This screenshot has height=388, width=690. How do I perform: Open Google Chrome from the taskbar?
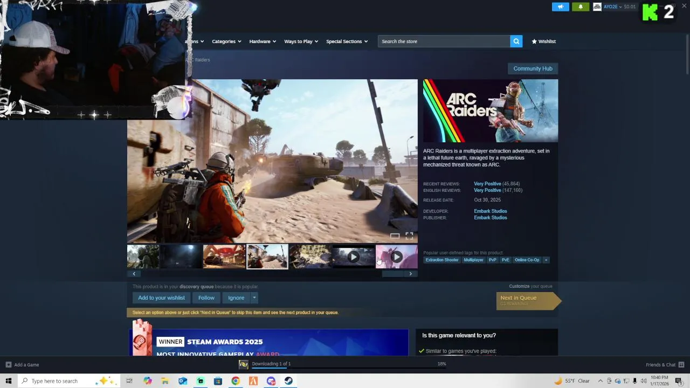(236, 381)
